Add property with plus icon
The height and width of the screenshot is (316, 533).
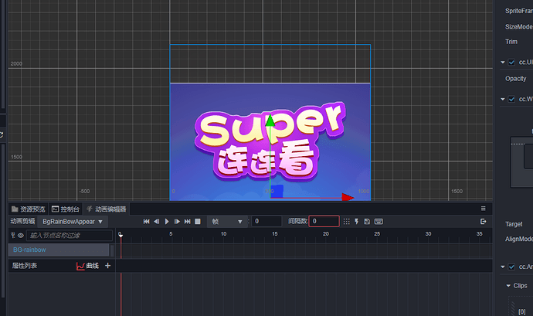point(107,265)
